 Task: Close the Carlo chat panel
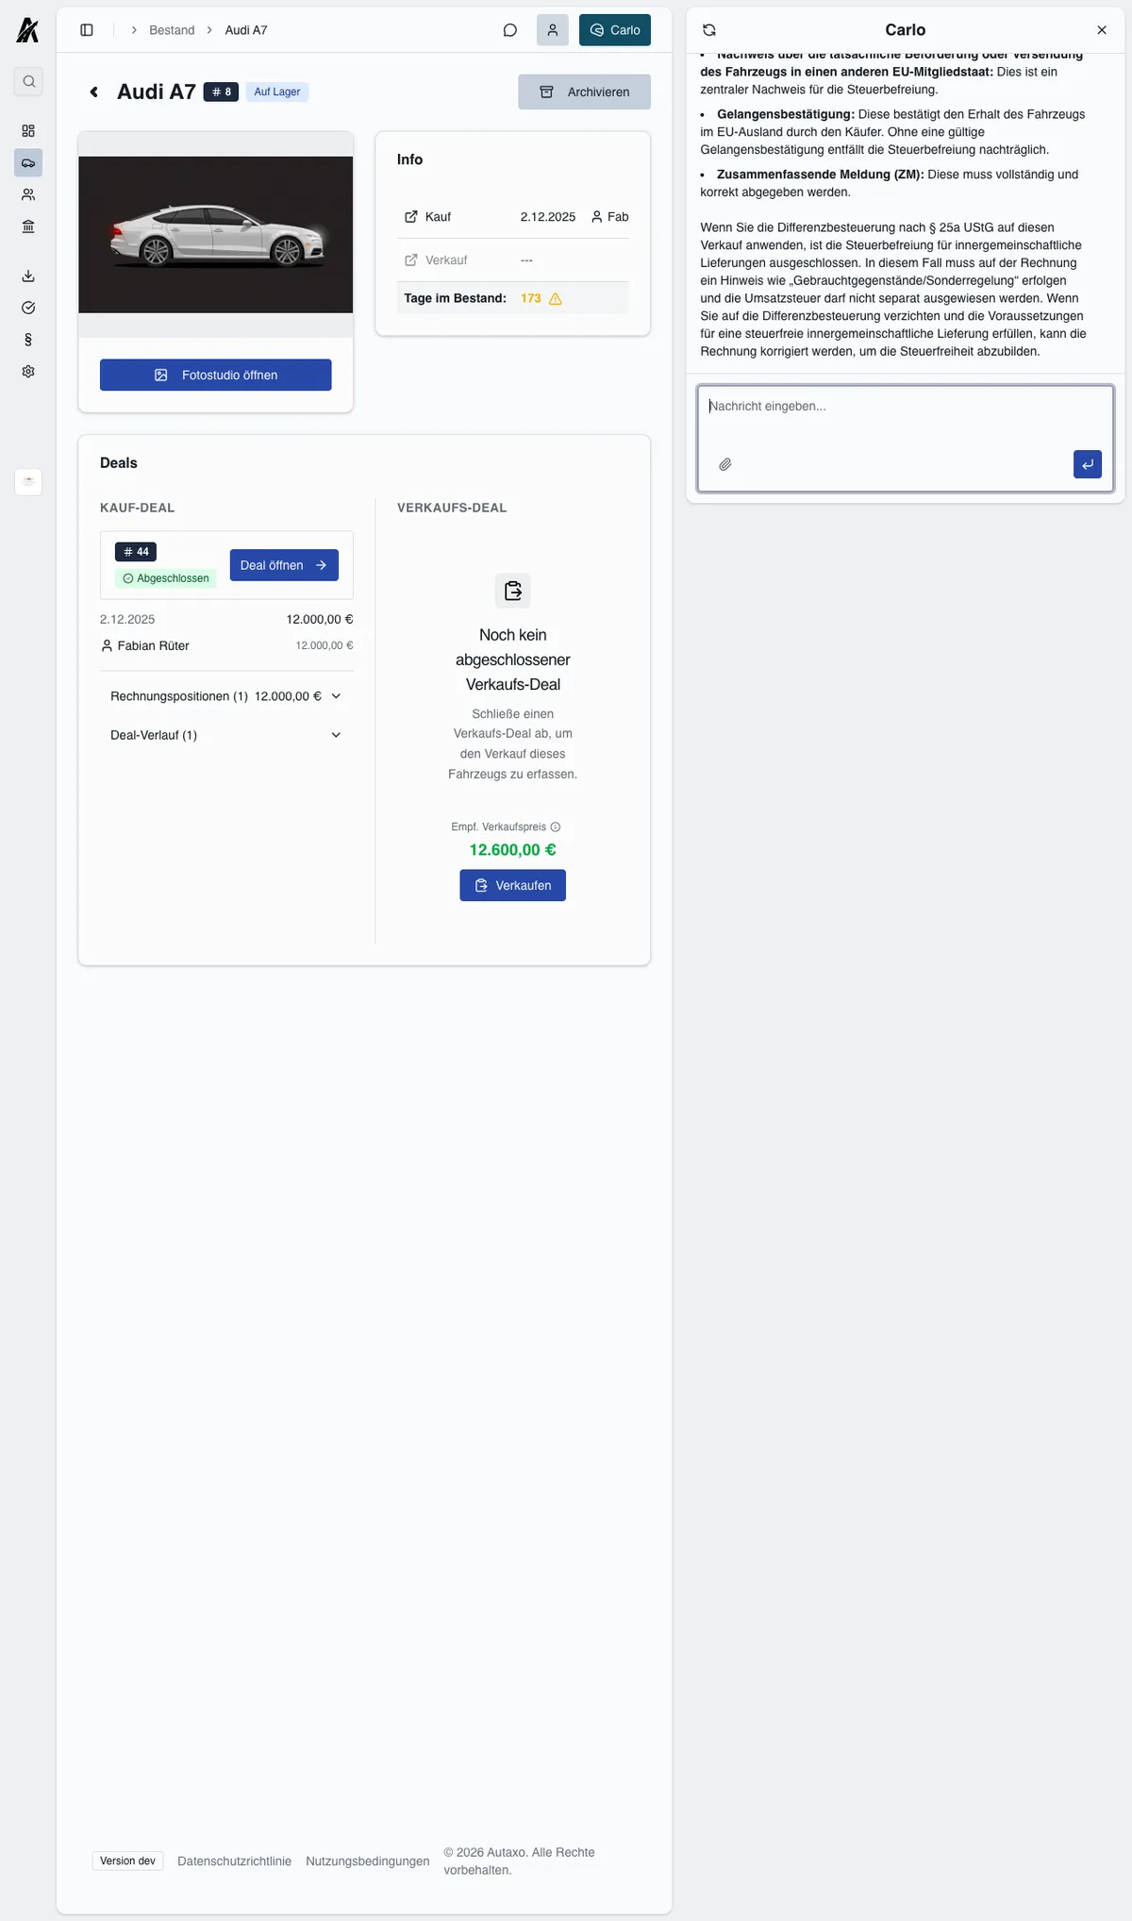(1102, 30)
